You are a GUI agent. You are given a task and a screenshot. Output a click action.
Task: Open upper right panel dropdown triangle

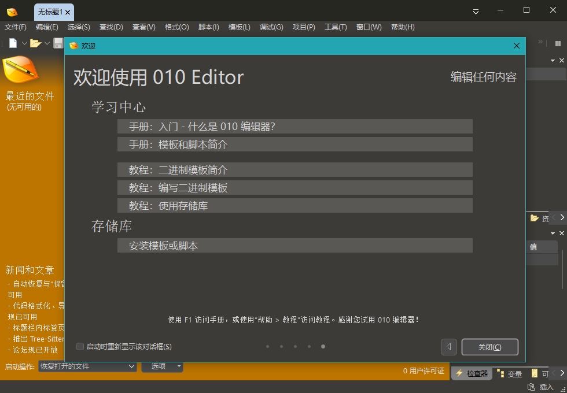[x=553, y=61]
